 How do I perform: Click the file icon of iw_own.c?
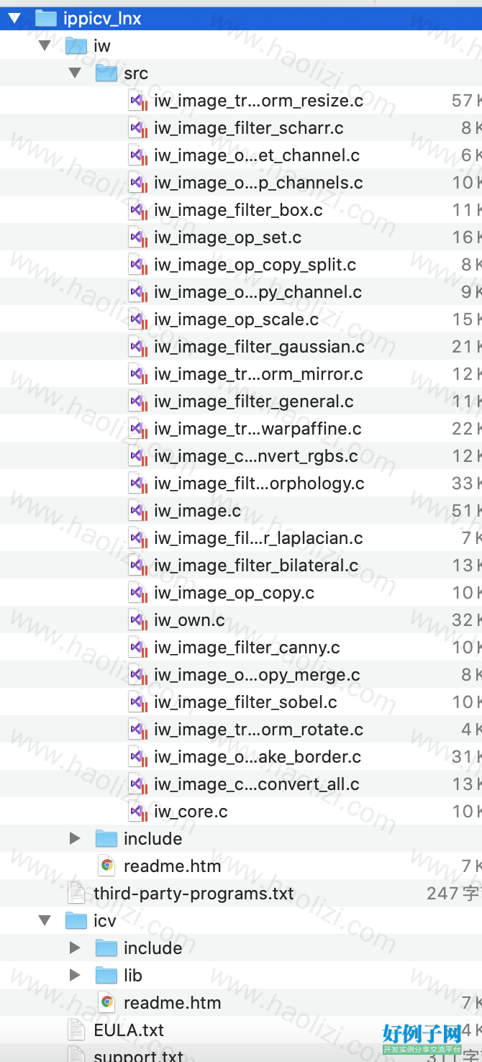pos(138,620)
